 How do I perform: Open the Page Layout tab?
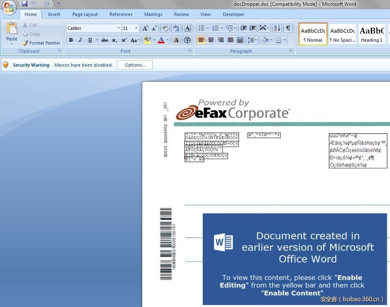pos(85,14)
